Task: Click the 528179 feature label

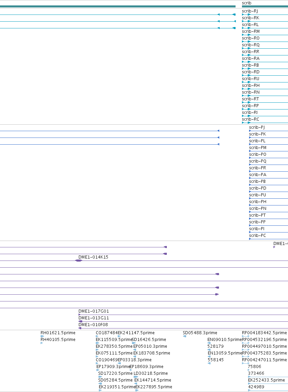Action: (216, 346)
